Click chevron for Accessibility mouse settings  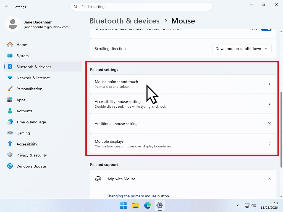click(269, 104)
